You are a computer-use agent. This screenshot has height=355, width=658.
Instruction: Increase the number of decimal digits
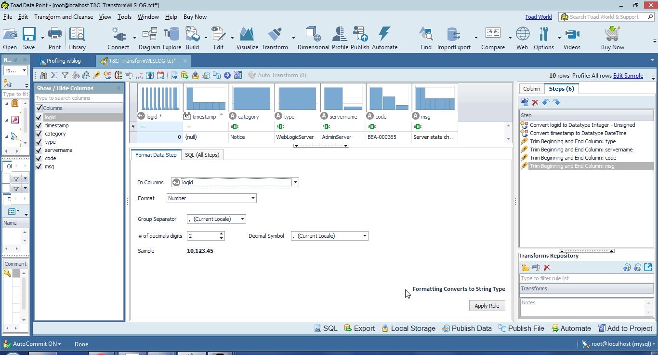221,234
